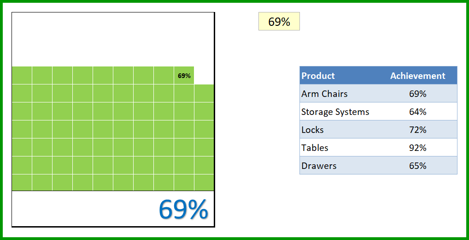Click the 65% achievement for Drawers
Viewport: 469px width, 240px height.
tap(418, 165)
